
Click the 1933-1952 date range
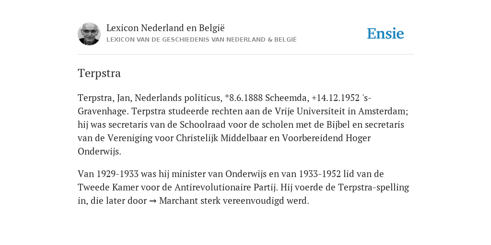click(320, 174)
